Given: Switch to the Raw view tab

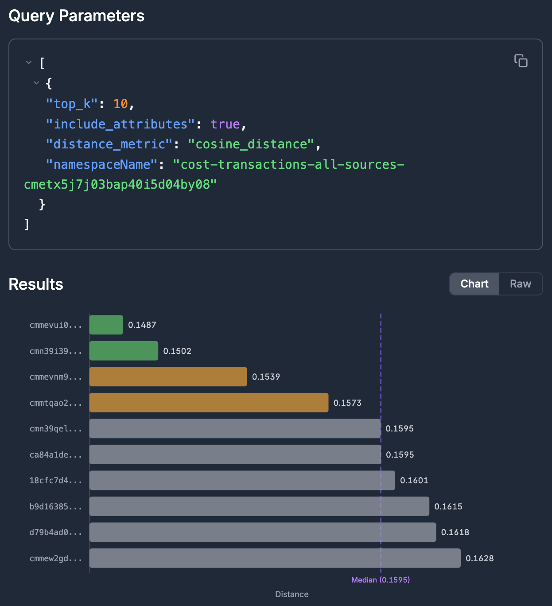Looking at the screenshot, I should point(521,284).
